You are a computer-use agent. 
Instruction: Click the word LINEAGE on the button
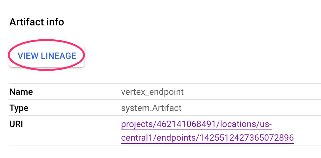coord(59,56)
